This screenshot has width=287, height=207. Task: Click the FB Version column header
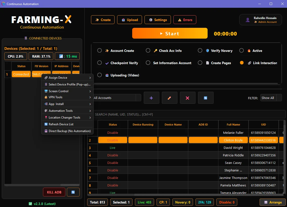pyautogui.click(x=41, y=66)
